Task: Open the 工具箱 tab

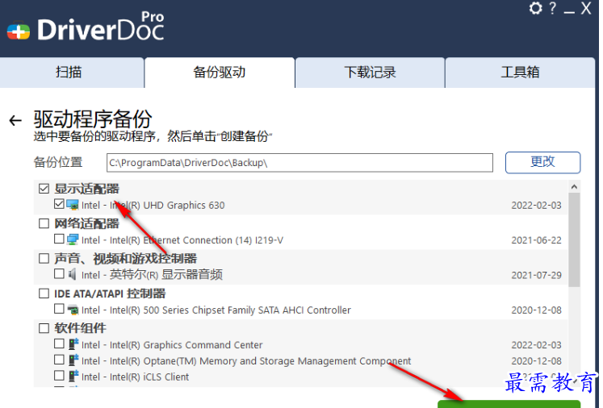Action: tap(520, 73)
